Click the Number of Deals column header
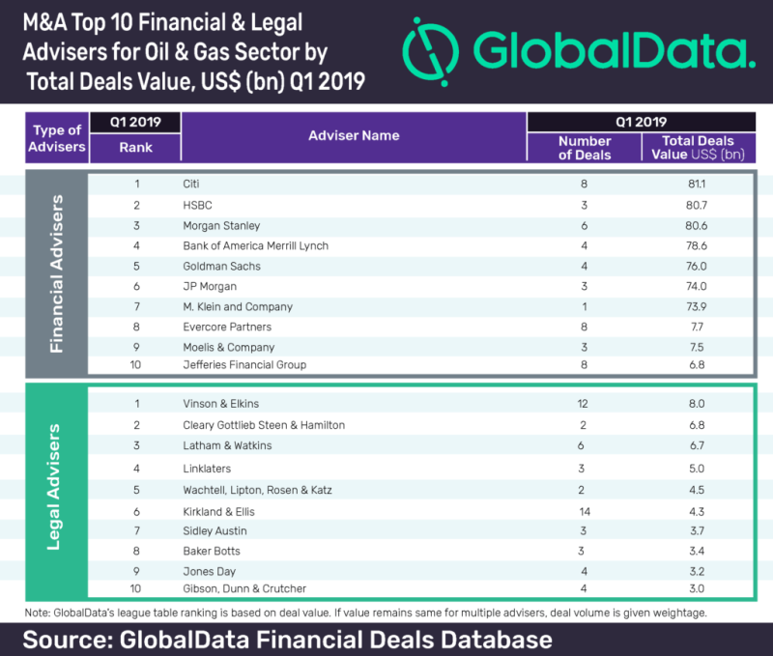The width and height of the screenshot is (773, 656). 585,148
